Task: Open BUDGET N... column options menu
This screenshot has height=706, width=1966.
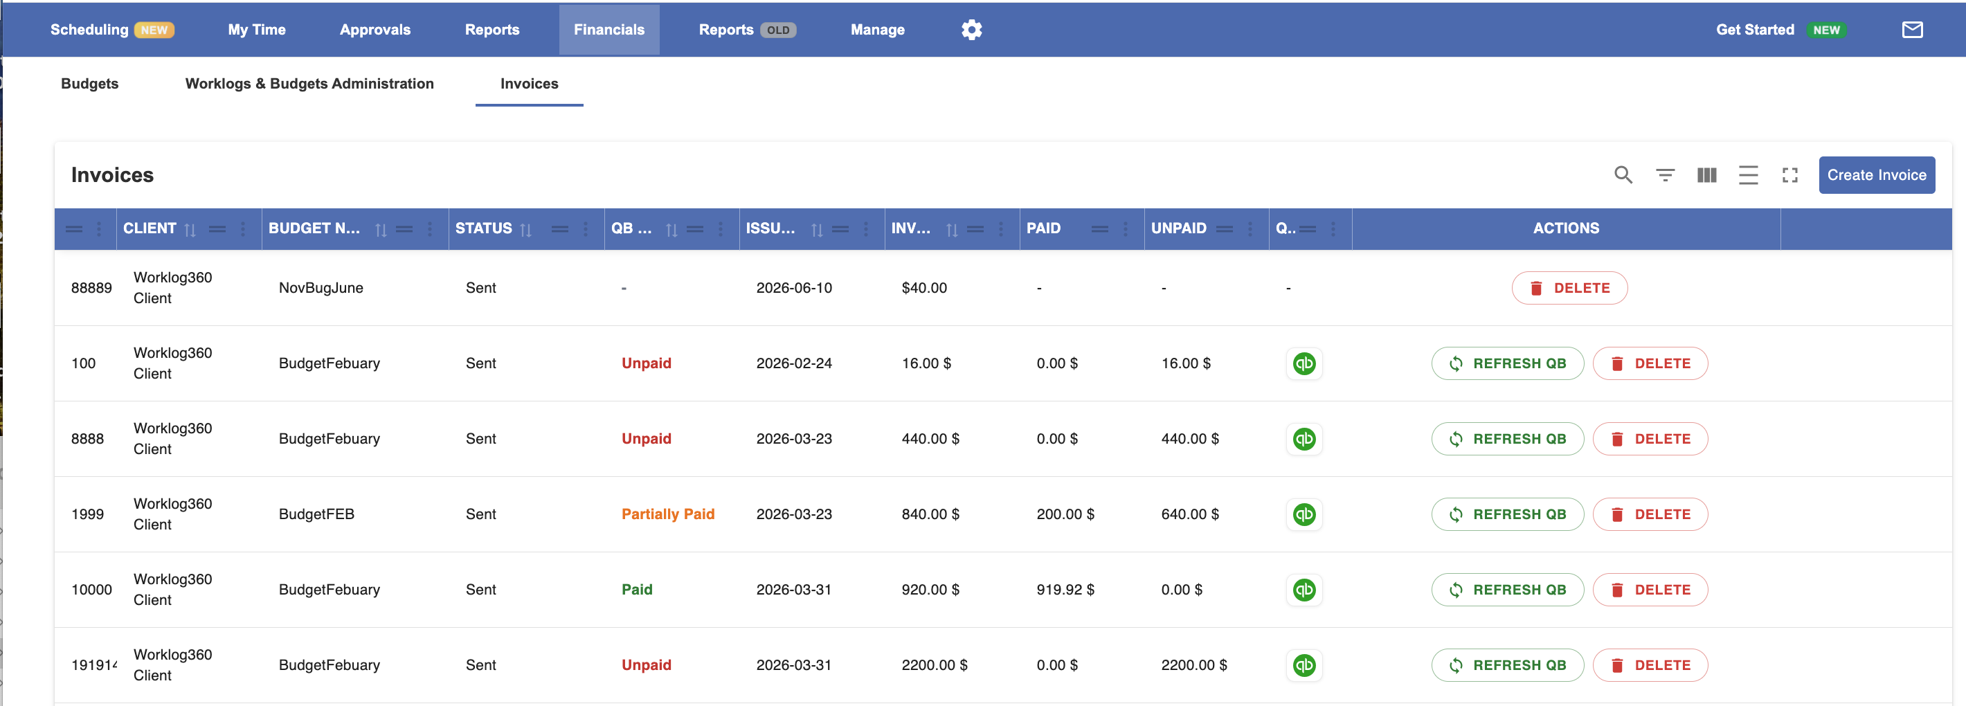Action: (430, 229)
